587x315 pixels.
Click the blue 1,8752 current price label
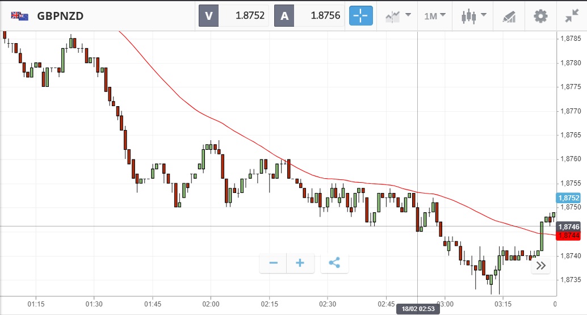(569, 198)
